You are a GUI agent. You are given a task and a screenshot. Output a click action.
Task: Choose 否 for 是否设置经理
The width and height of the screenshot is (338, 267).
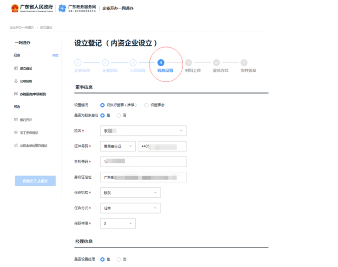click(x=119, y=260)
